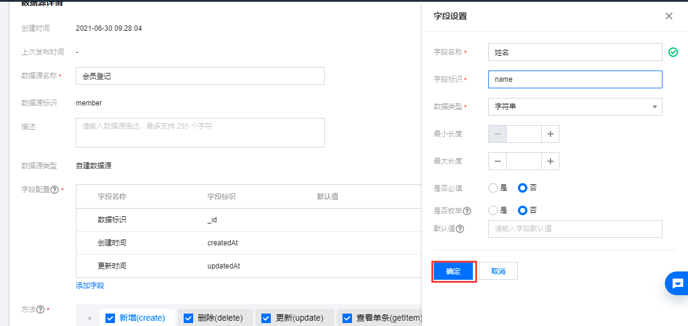
Task: Click the creation time 2021-06-30 09:28:04
Action: [109, 28]
